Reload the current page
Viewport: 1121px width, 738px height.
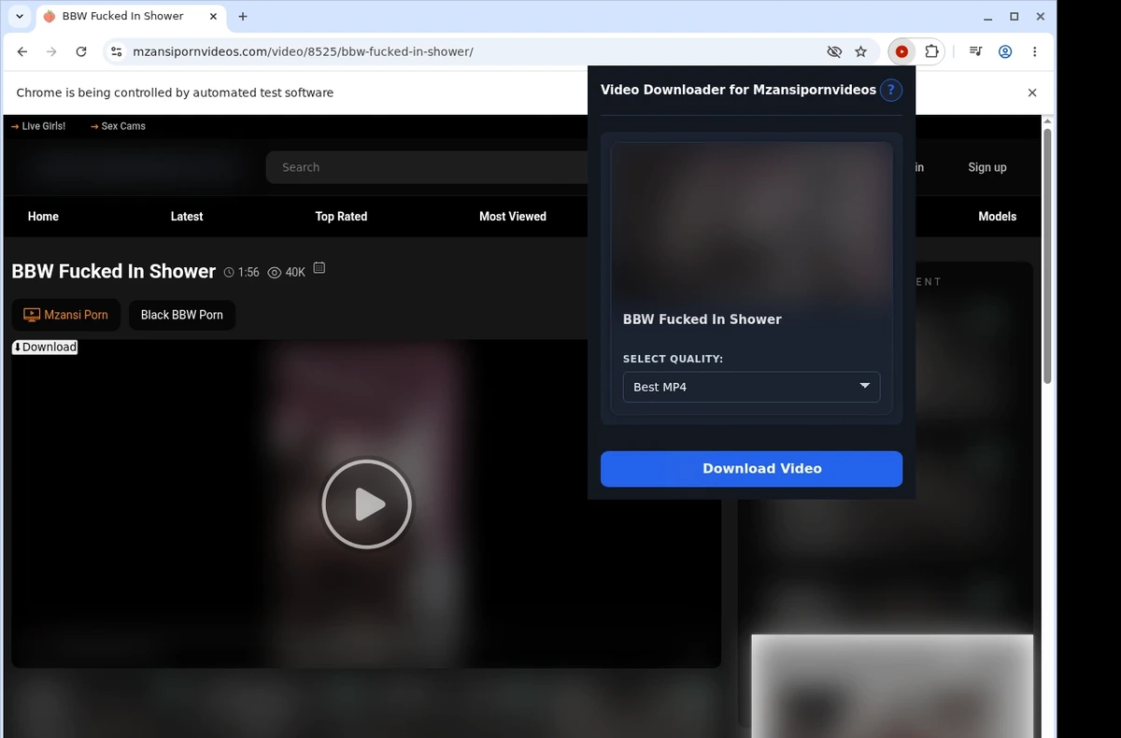click(81, 51)
